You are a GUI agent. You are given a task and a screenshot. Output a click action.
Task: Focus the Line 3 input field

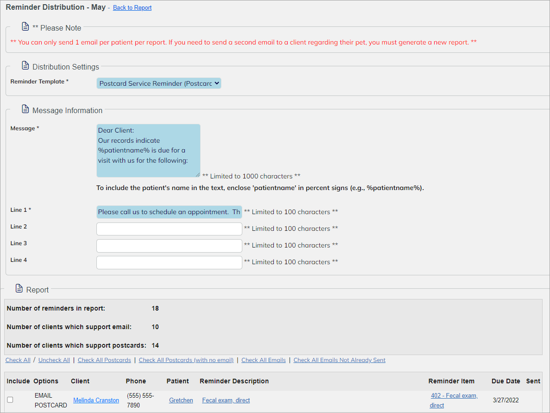click(x=169, y=246)
